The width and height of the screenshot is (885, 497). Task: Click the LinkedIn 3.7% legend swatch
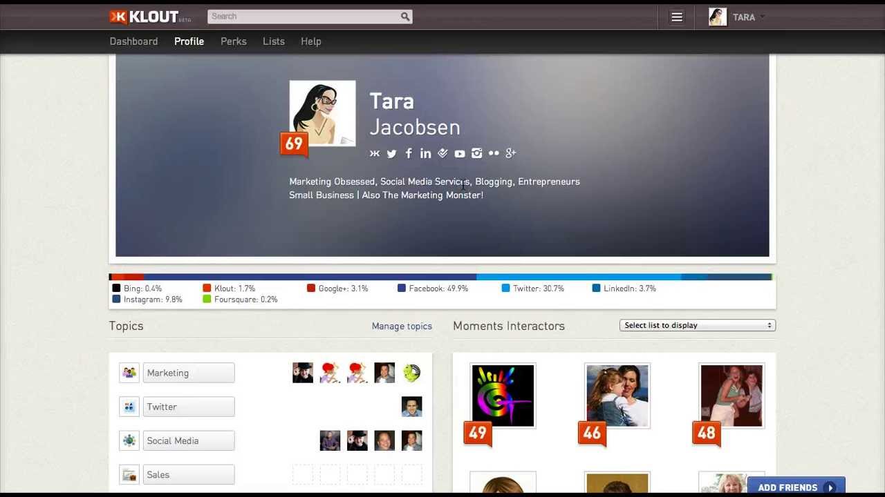coord(596,289)
